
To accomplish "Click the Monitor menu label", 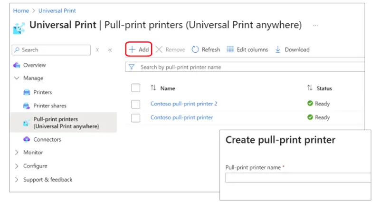I will point(33,153).
